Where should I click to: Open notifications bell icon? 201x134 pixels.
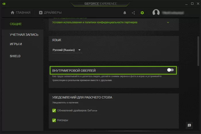coord(125,13)
